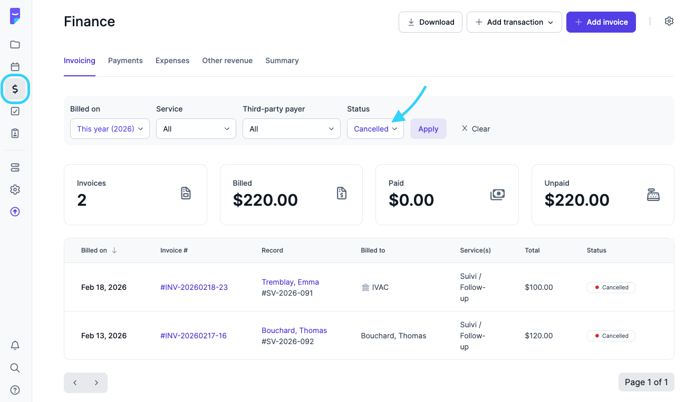Click the gear icon beside Add invoice

[669, 22]
